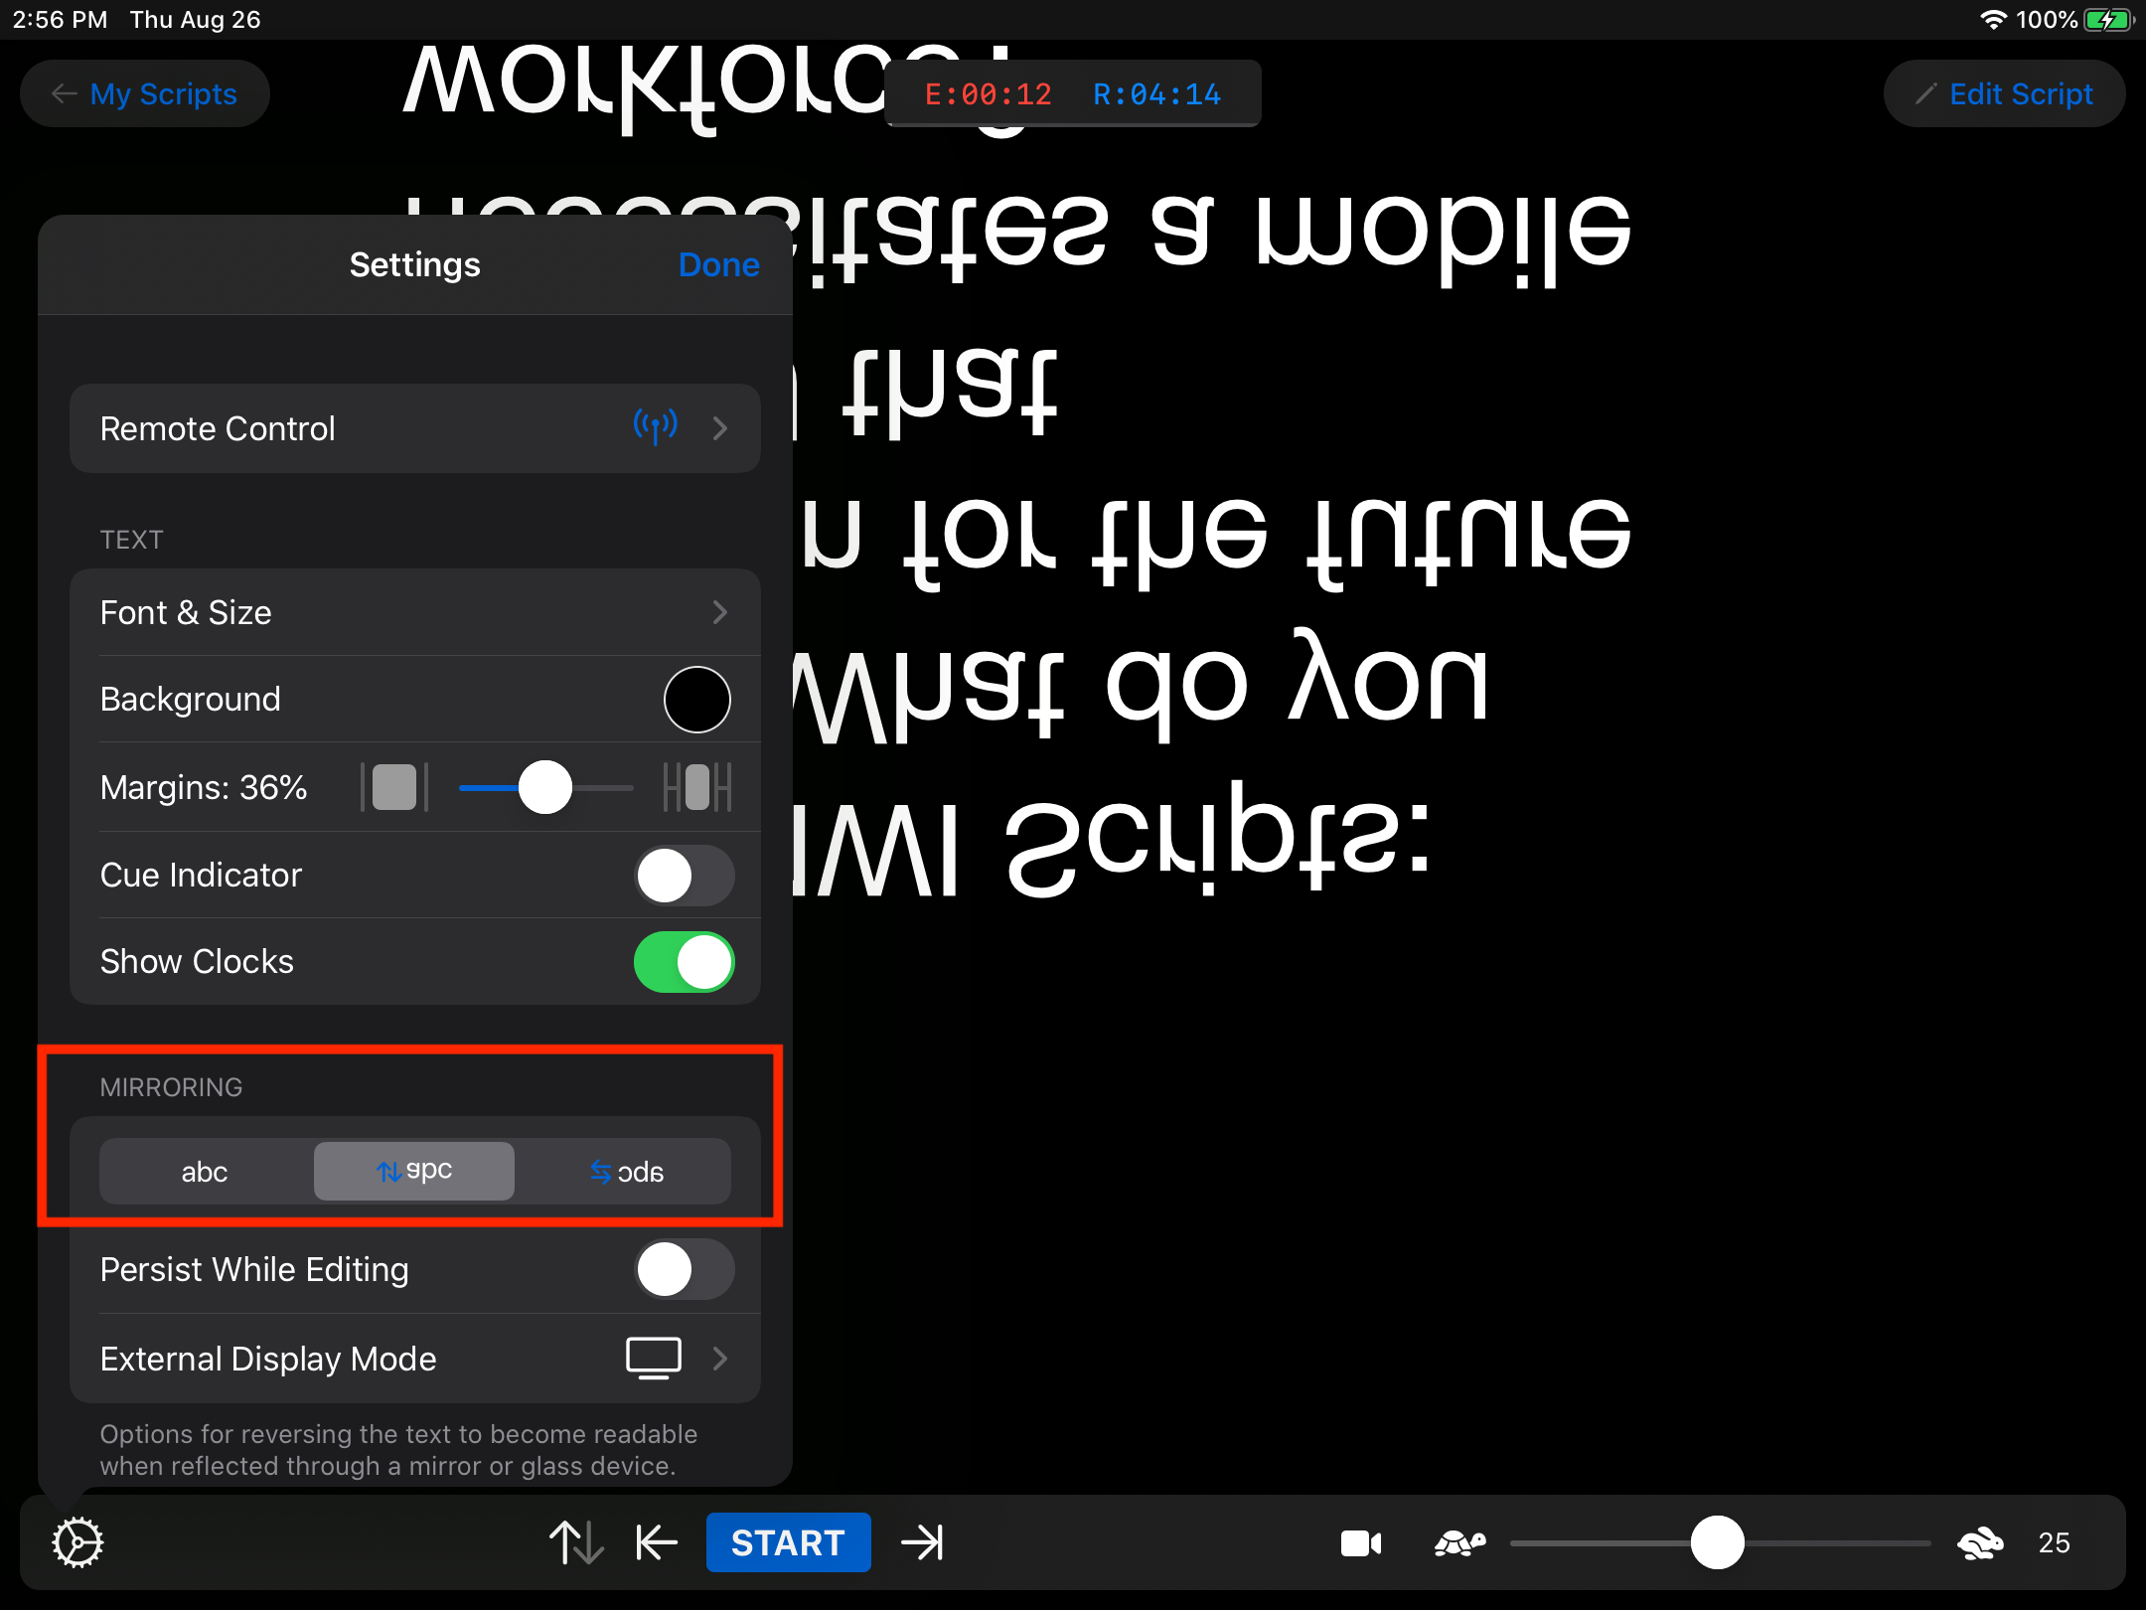2146x1610 pixels.
Task: Click the narrow margins icon
Action: click(394, 787)
